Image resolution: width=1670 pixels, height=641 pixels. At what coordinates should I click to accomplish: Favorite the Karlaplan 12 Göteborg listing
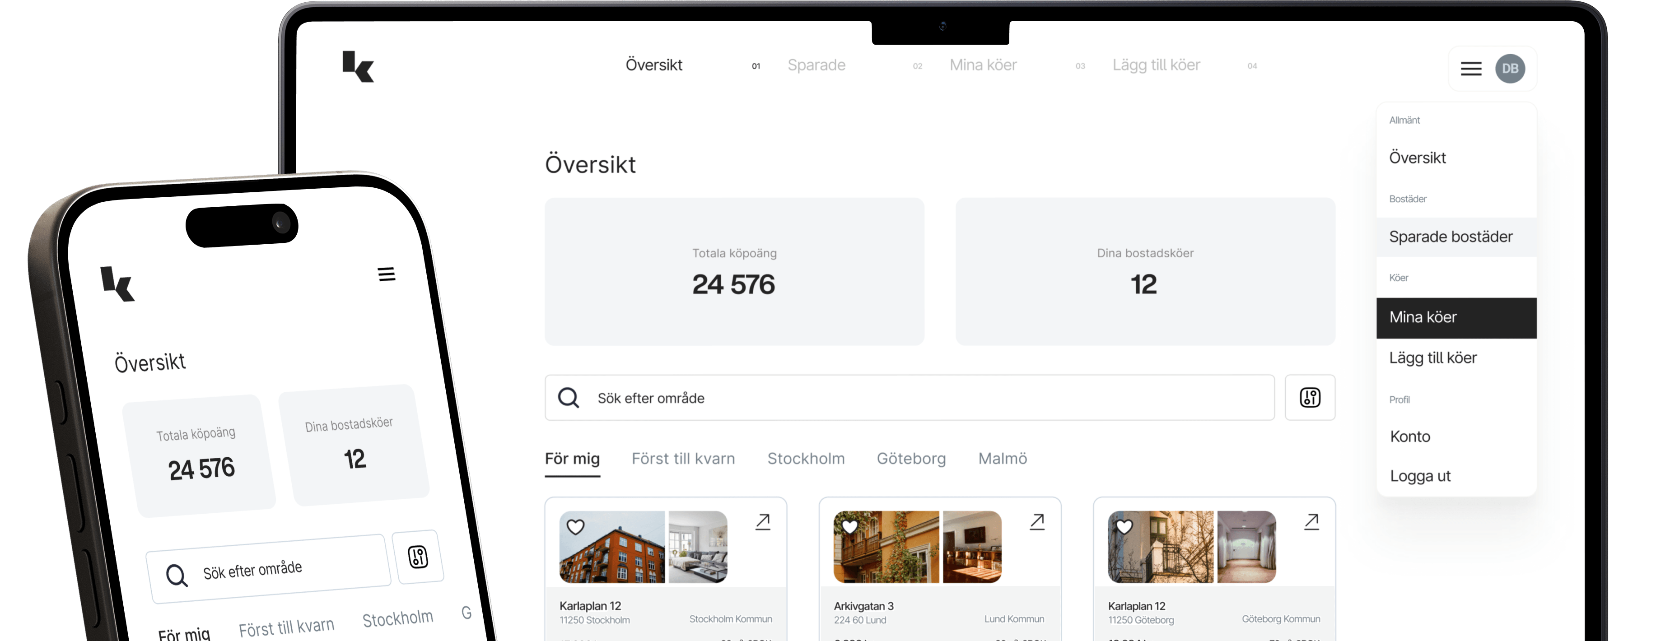coord(1124,527)
